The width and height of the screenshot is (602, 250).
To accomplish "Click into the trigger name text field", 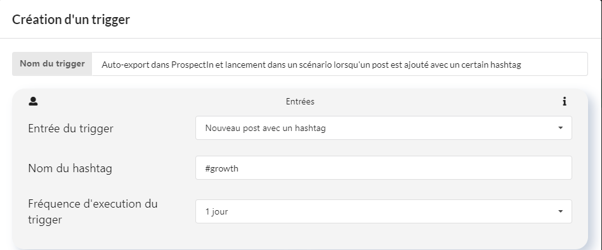I will coord(339,65).
